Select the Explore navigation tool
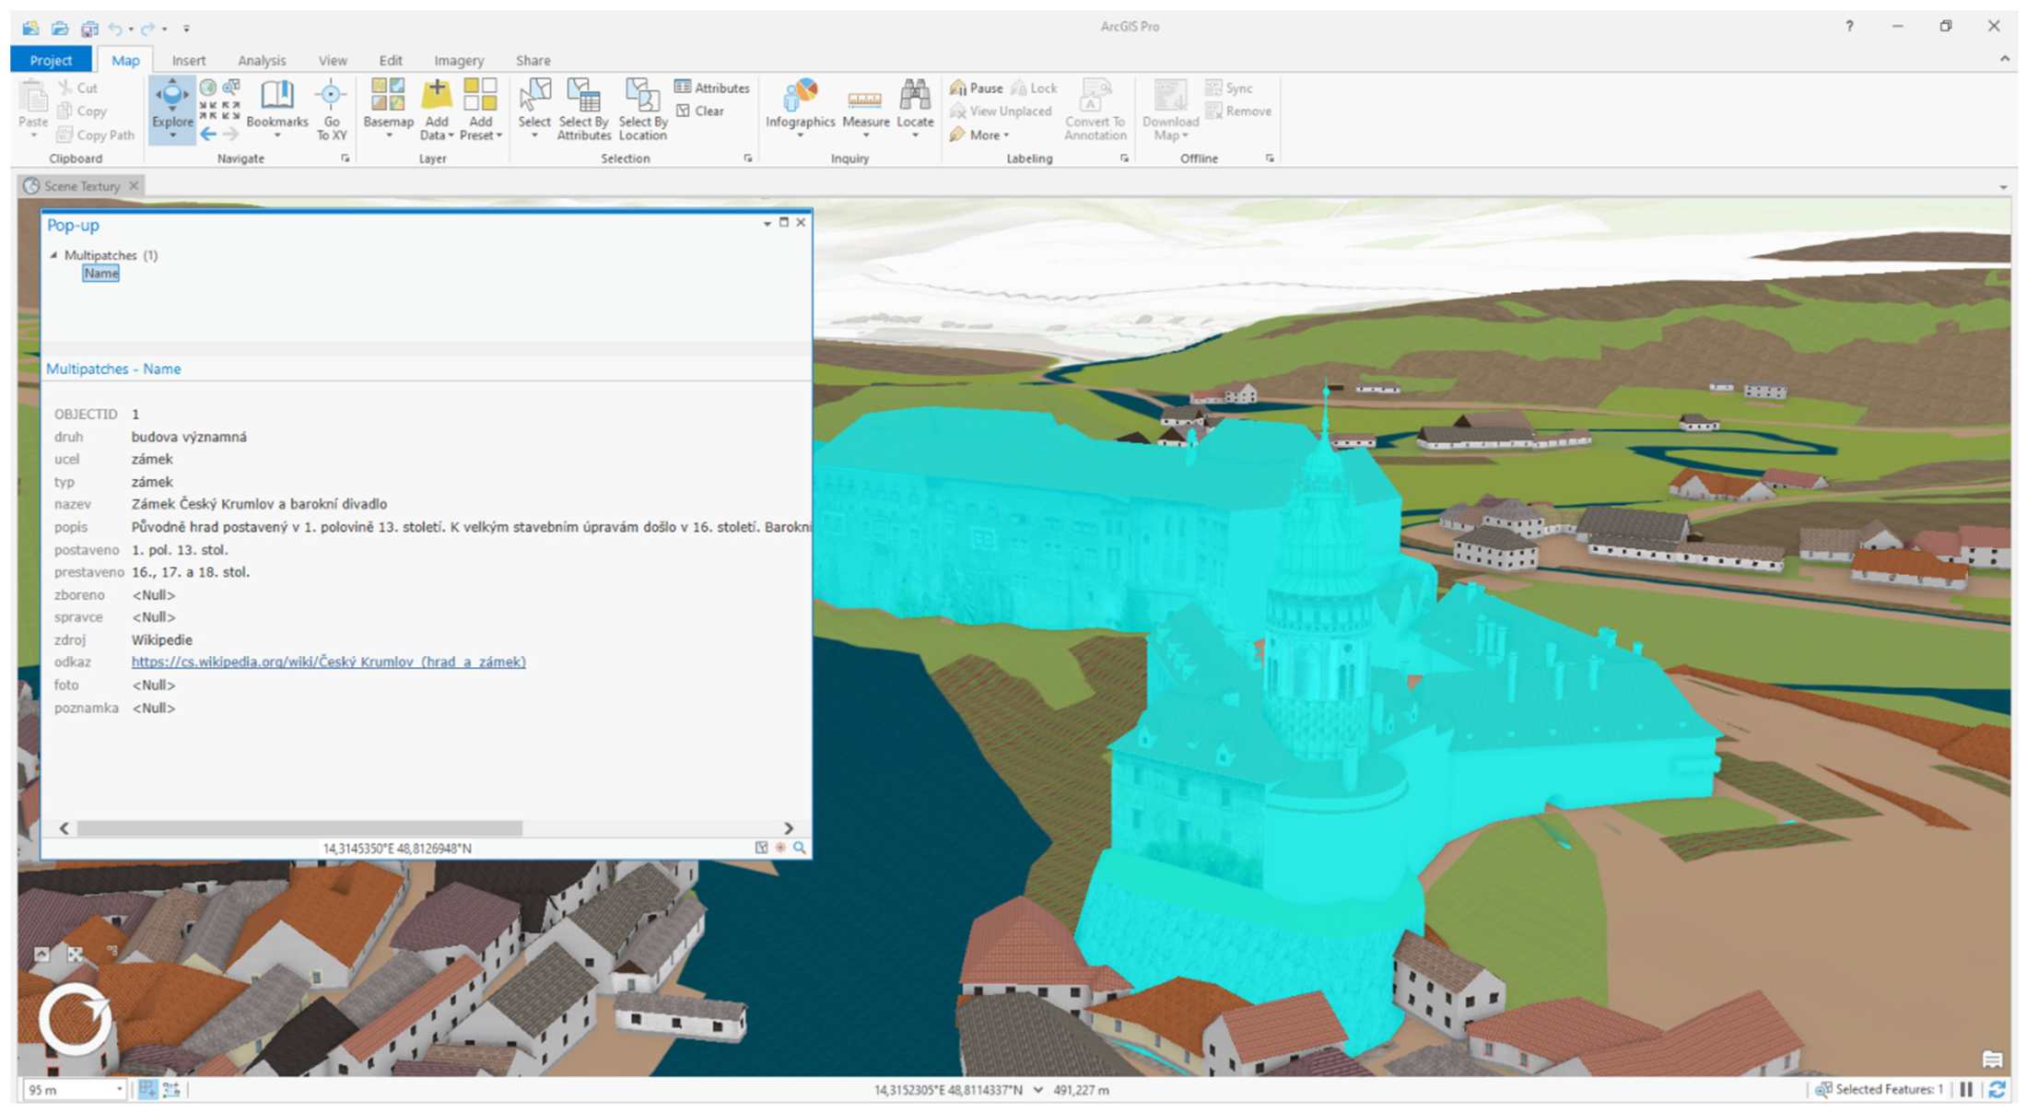Viewport: 2027px width, 1113px height. tap(171, 101)
